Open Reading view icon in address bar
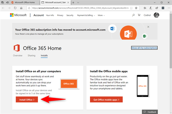Image resolution: width=172 pixels, height=114 pixels. click(x=131, y=8)
